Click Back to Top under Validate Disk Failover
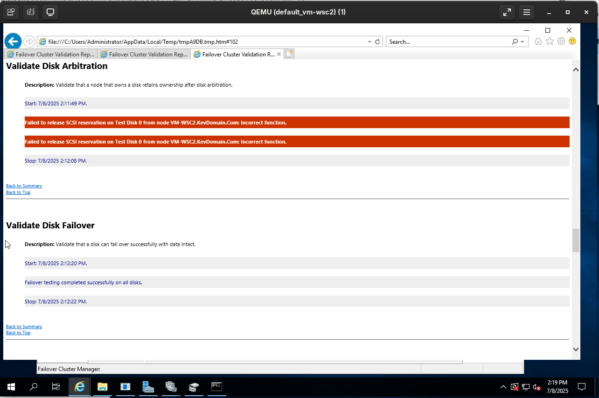This screenshot has height=398, width=599. click(18, 333)
